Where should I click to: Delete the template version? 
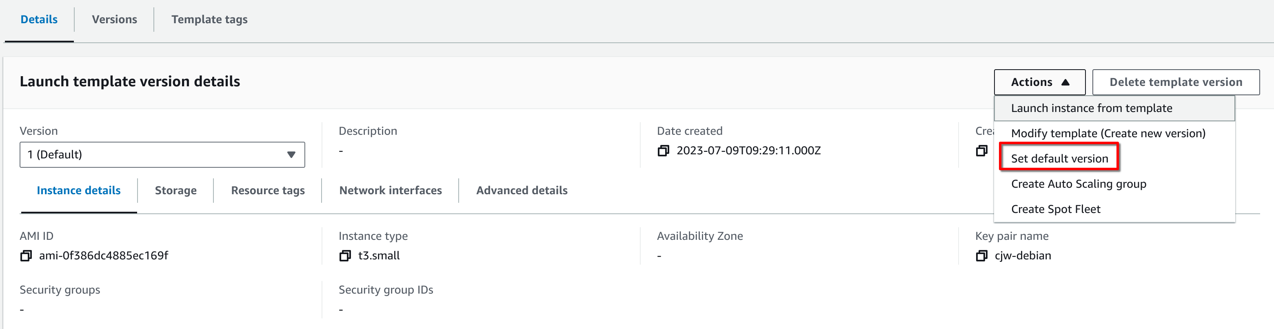pyautogui.click(x=1176, y=82)
